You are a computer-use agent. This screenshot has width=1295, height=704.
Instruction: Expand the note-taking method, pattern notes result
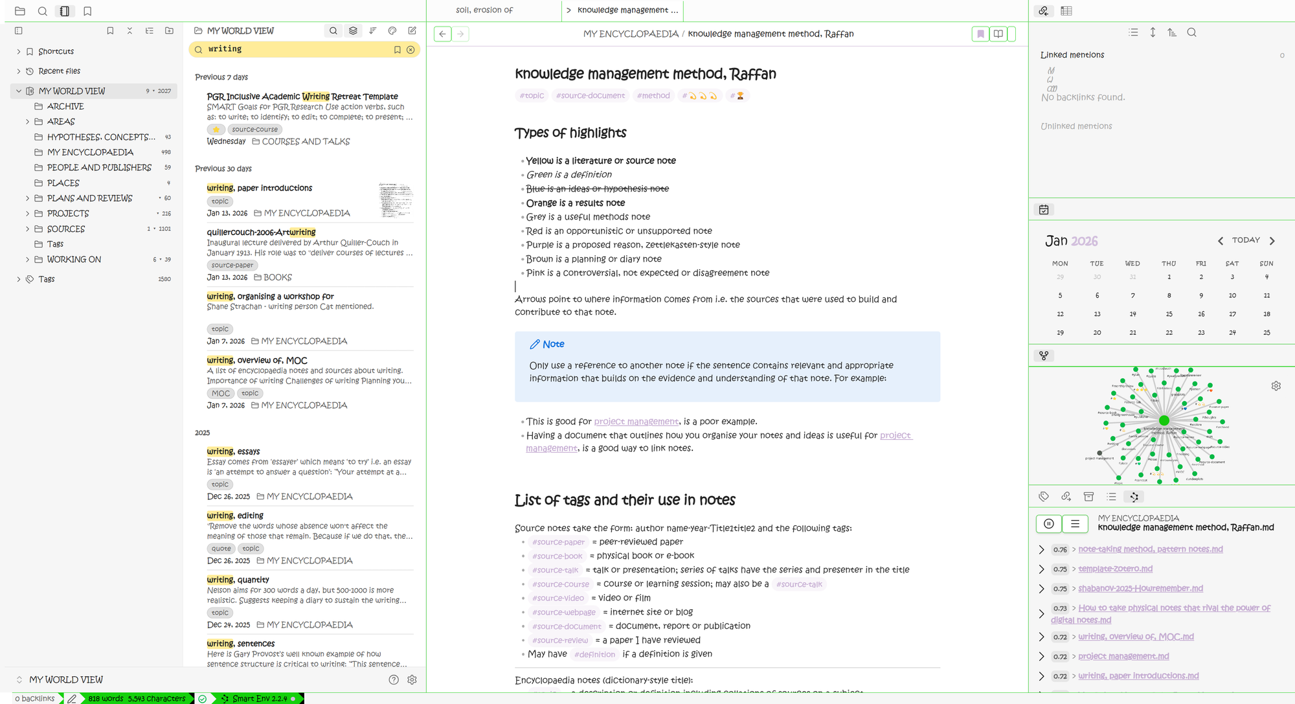pyautogui.click(x=1041, y=550)
